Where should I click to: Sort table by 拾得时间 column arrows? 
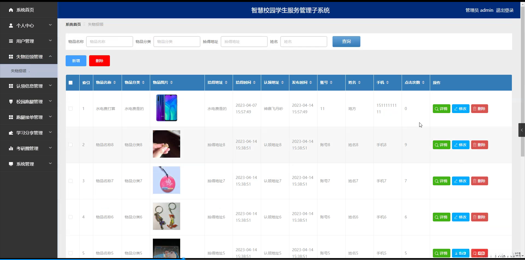click(254, 83)
